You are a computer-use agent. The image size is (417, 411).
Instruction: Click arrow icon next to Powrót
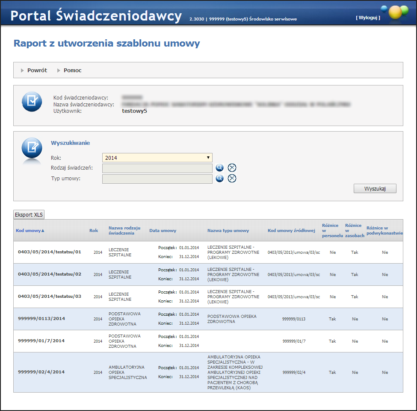[x=22, y=70]
